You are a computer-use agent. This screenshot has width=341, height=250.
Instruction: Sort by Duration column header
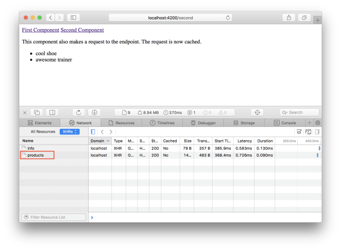point(265,141)
